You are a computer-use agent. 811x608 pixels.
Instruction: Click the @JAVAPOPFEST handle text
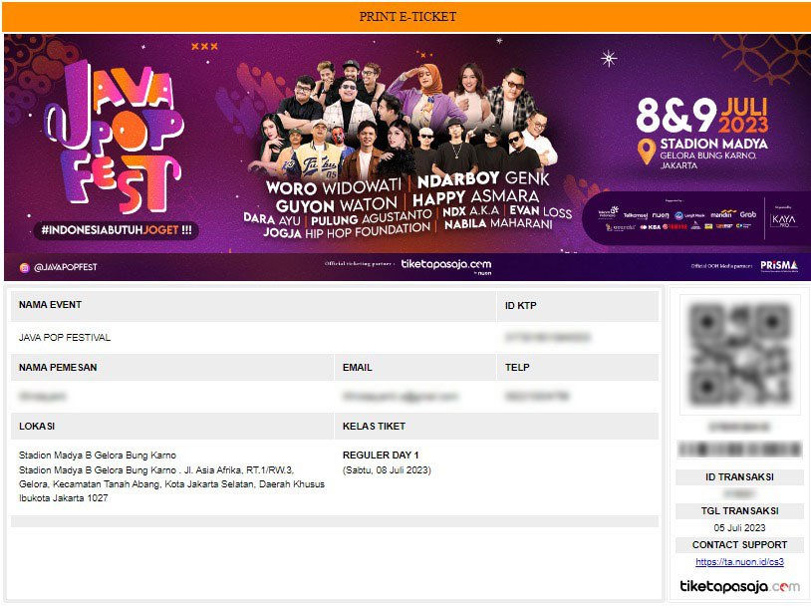pos(65,267)
